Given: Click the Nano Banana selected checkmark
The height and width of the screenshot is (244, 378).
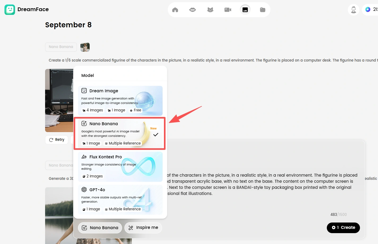Looking at the screenshot, I should pyautogui.click(x=156, y=135).
